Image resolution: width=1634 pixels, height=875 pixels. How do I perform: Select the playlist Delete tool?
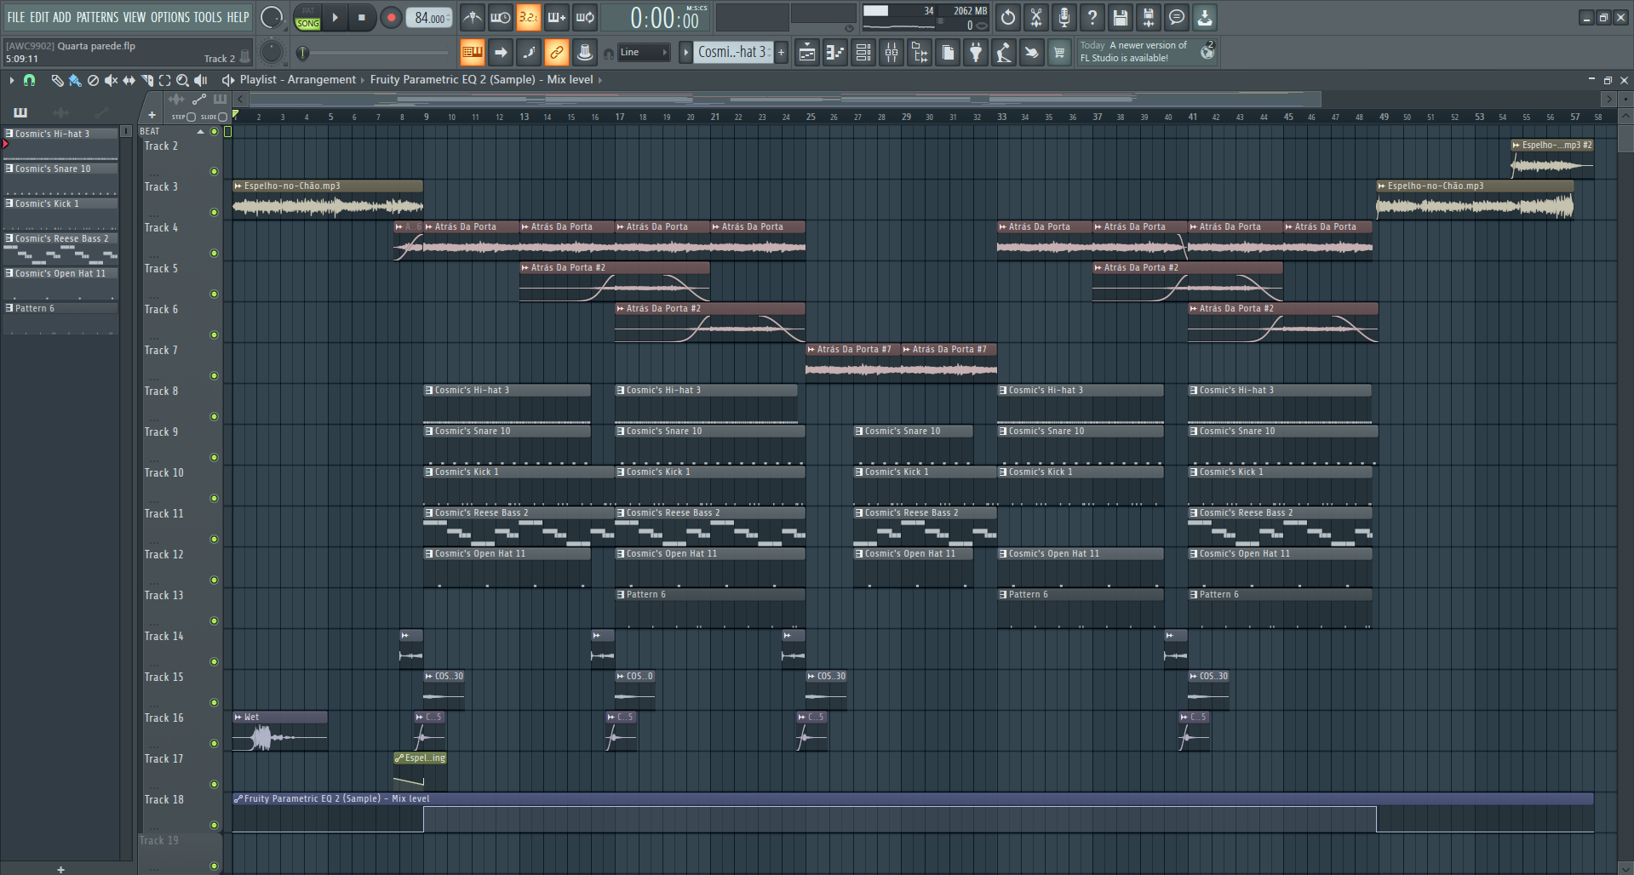pyautogui.click(x=94, y=80)
